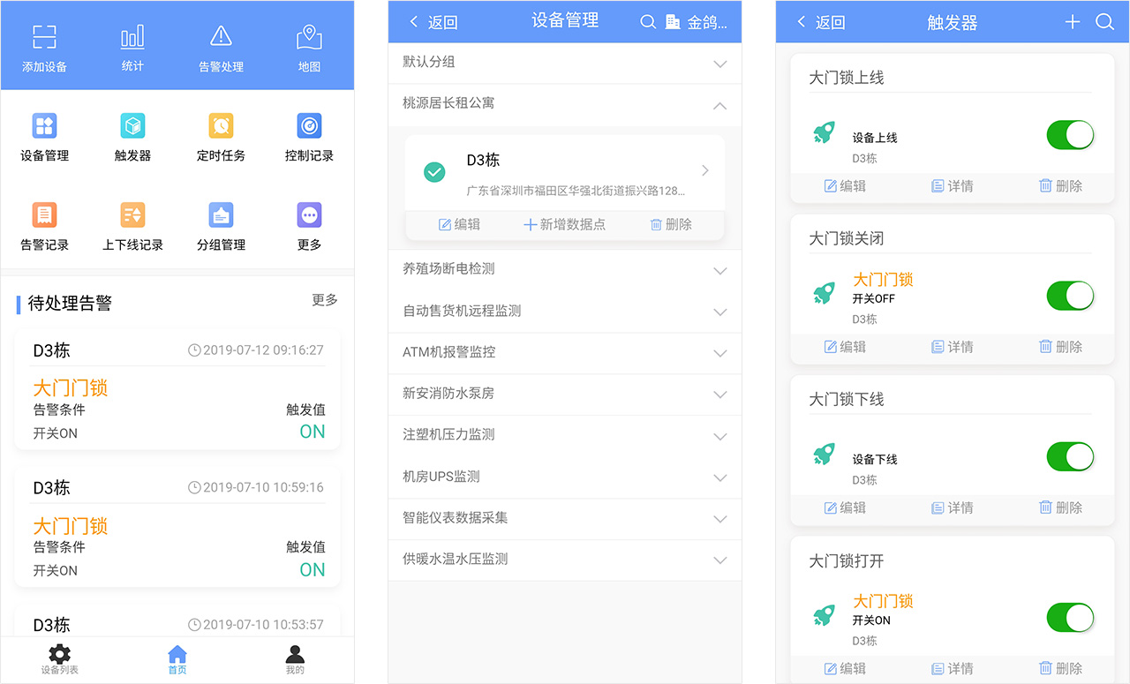Tap the search icon in 设备管理 header
Viewport: 1130px width, 684px height.
coord(648,22)
